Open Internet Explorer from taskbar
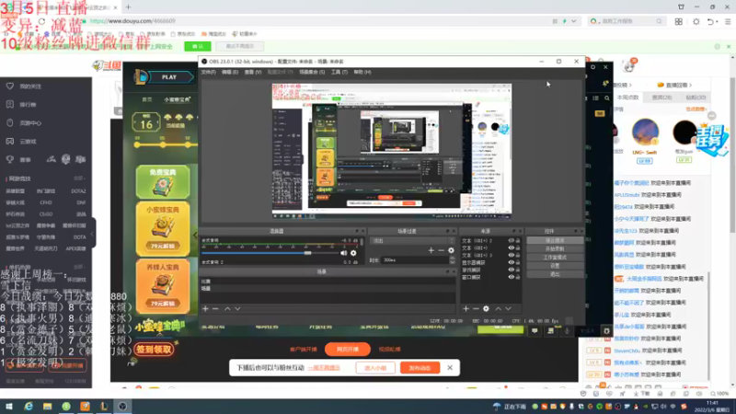Image resolution: width=736 pixels, height=414 pixels. 29,407
